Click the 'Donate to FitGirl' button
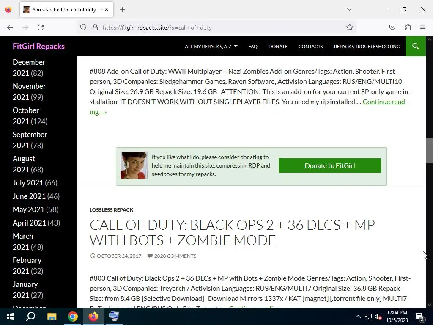433x325 pixels. [x=330, y=165]
